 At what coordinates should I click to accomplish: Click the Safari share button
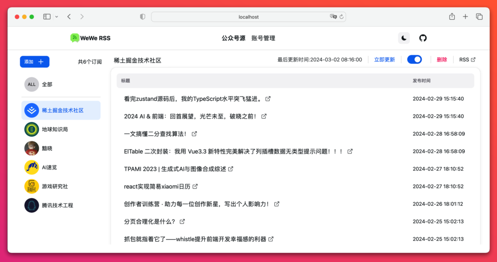[452, 17]
